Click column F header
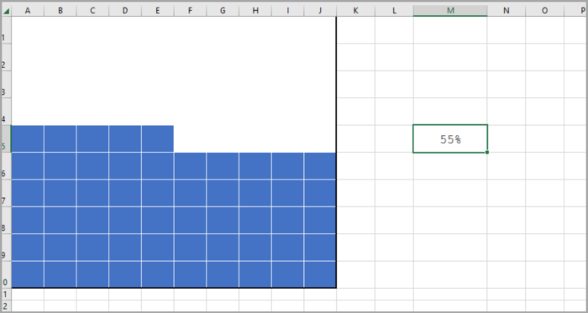Viewport: 588px width, 313px height. tap(190, 11)
